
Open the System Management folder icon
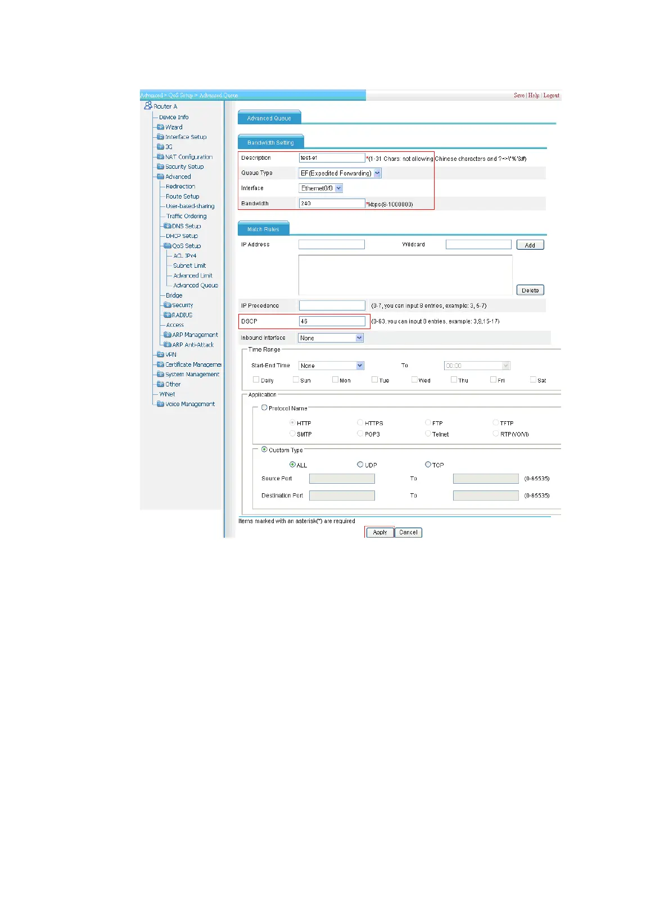[160, 374]
